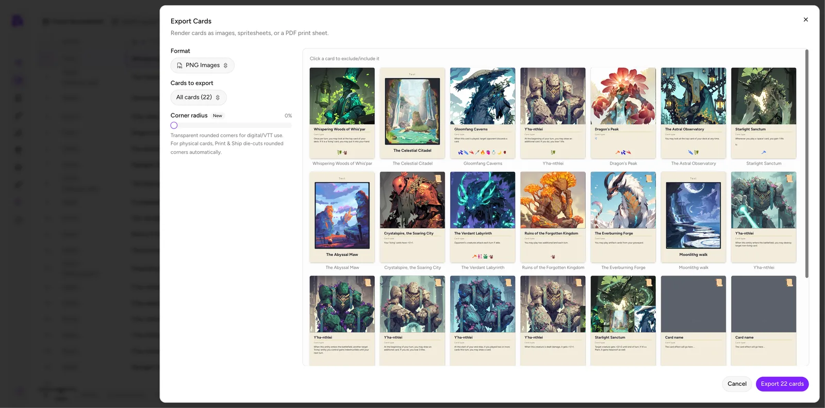Toggle the Dragon's Peak card

pyautogui.click(x=623, y=113)
